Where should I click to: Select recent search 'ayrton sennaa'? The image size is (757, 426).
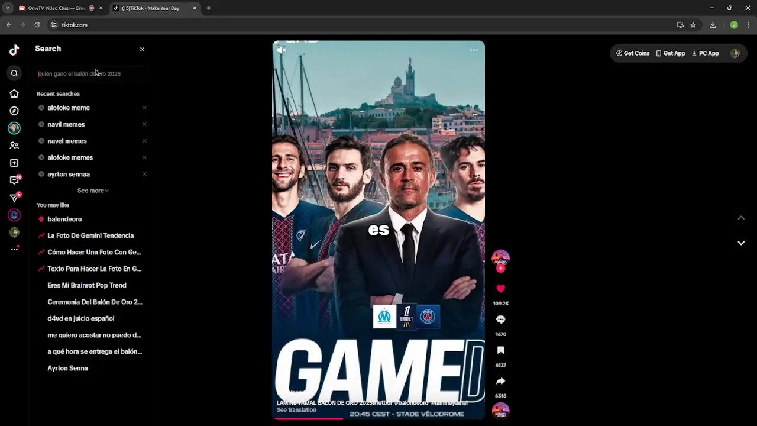click(69, 174)
